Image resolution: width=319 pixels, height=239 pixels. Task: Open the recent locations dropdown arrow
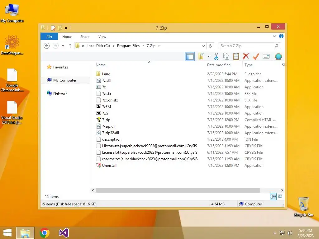point(63,46)
